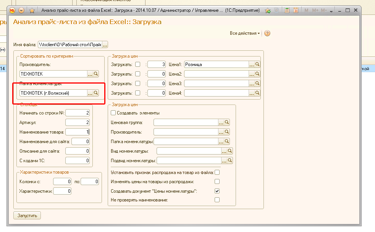Screen dimensions: 375x232
Task: Click the Артикул column number field
Action: [78, 122]
